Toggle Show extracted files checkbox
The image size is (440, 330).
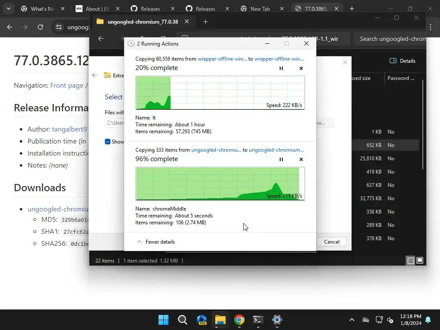tap(107, 142)
